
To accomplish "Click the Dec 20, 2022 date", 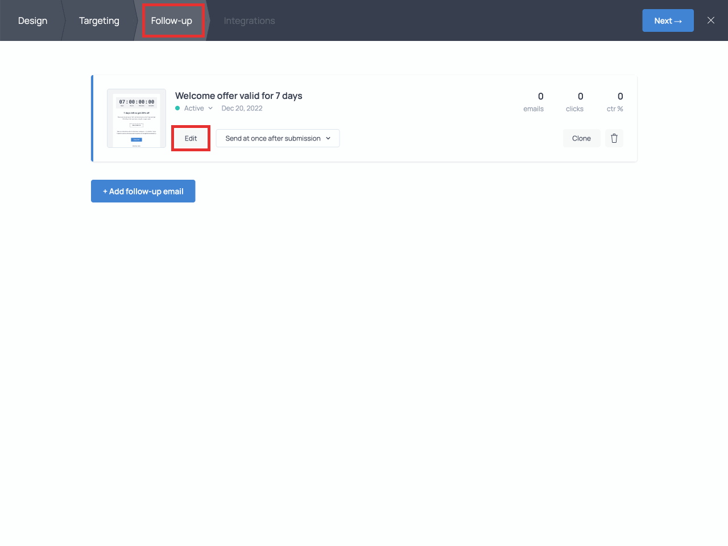I will pyautogui.click(x=242, y=108).
